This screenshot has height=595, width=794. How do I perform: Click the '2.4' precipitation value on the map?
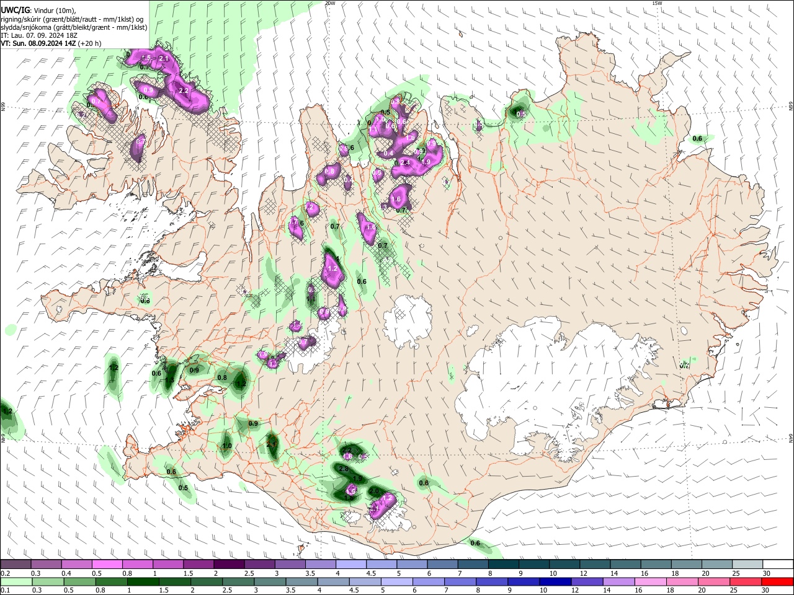click(406, 162)
